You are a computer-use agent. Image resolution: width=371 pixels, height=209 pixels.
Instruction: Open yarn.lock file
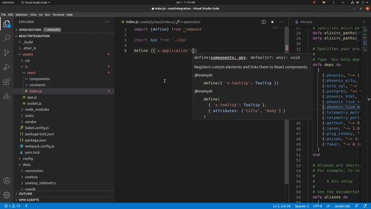pos(32,152)
